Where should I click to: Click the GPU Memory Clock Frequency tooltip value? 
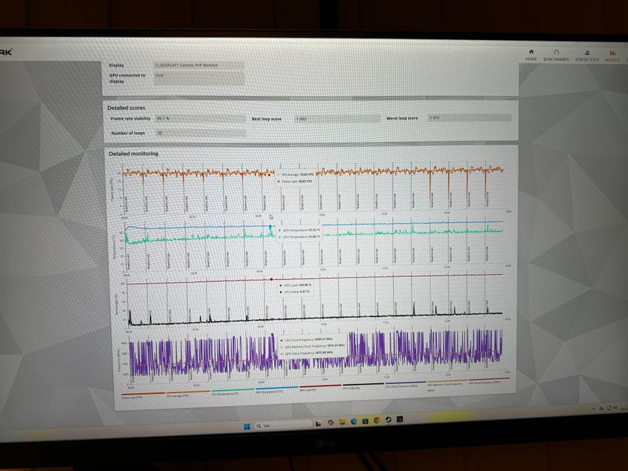[x=336, y=345]
